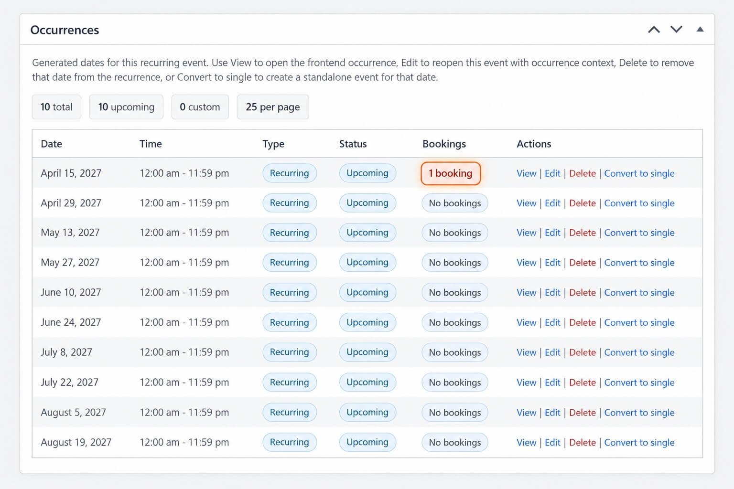Click the Upcoming badge in the June 10 row
734x489 pixels.
pyautogui.click(x=367, y=293)
